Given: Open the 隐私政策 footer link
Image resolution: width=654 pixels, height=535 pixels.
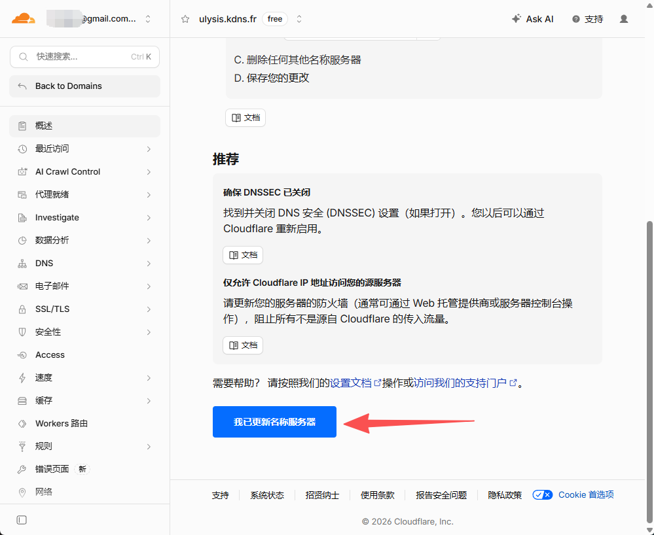Looking at the screenshot, I should point(505,495).
